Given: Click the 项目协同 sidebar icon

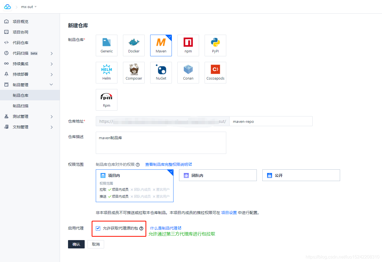Looking at the screenshot, I should 6,32.
